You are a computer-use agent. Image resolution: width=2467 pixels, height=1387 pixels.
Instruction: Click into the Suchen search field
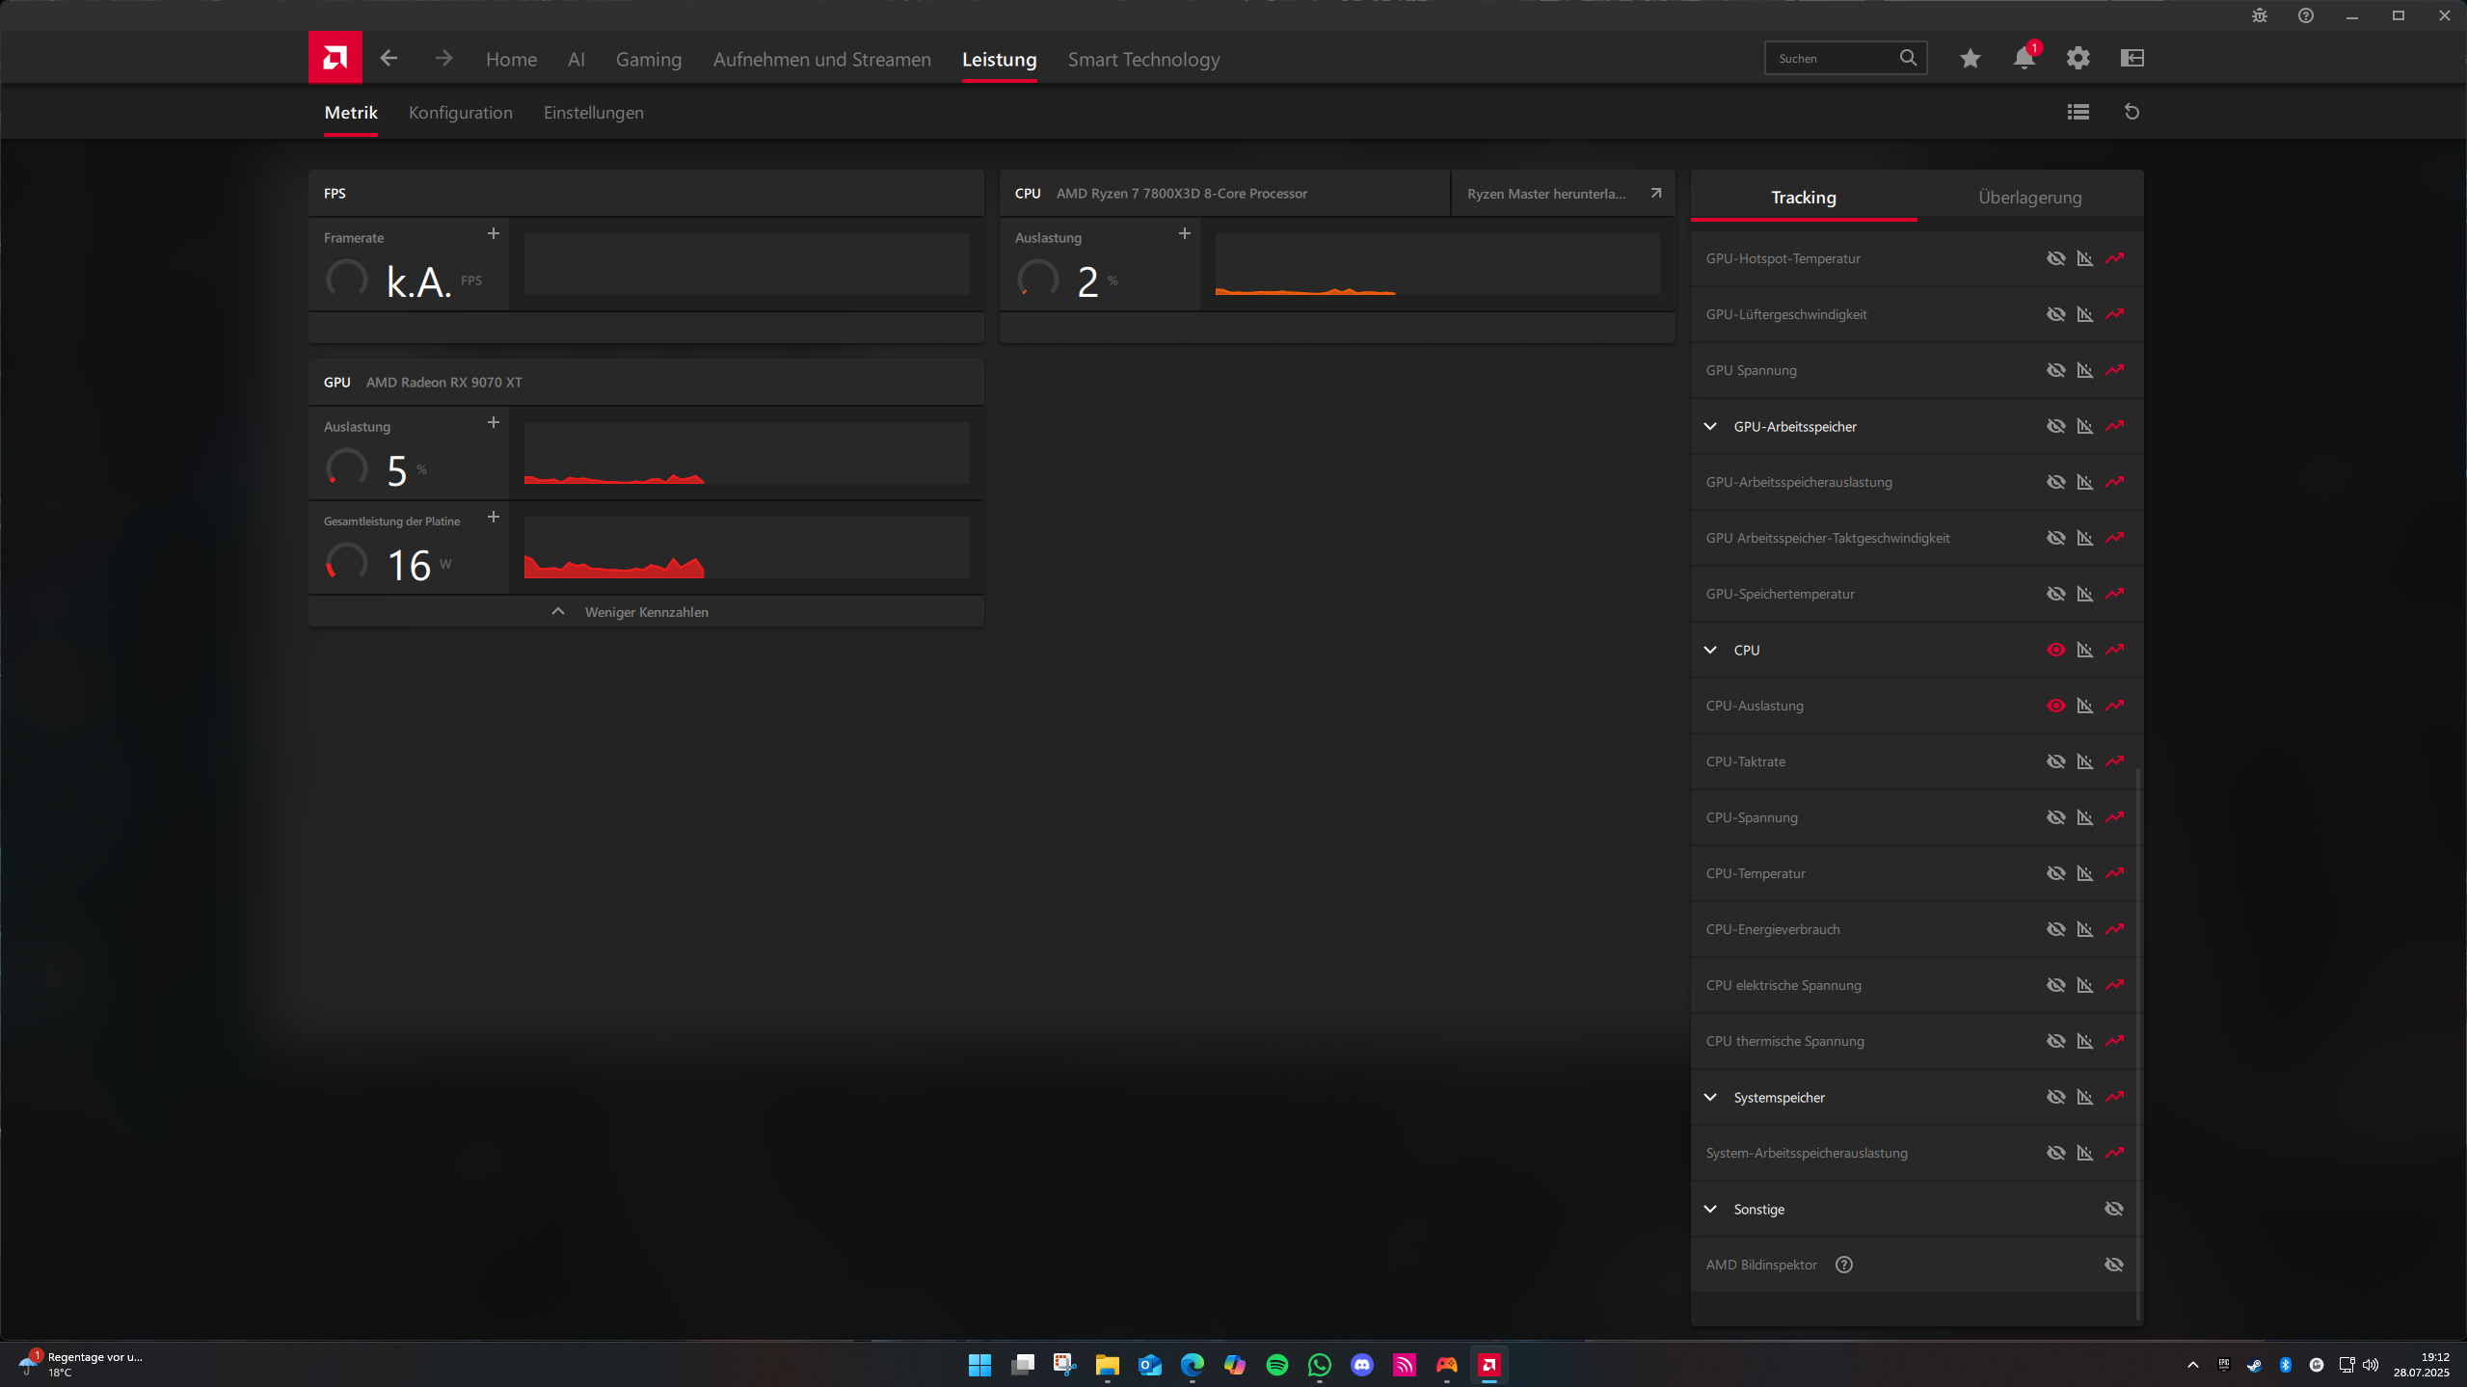[1832, 59]
